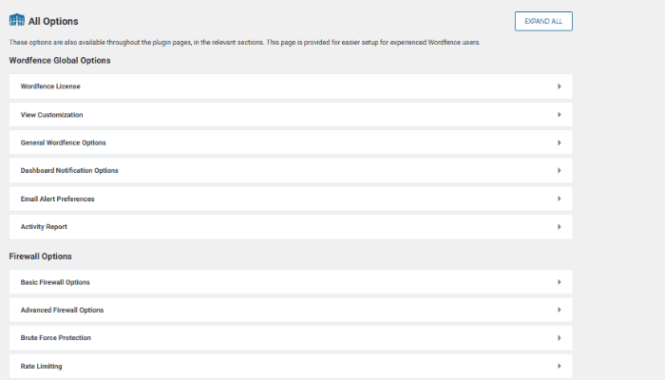Screen dimensions: 665x380
Task: Click the Wordfence Global Options heading
Action: click(60, 60)
